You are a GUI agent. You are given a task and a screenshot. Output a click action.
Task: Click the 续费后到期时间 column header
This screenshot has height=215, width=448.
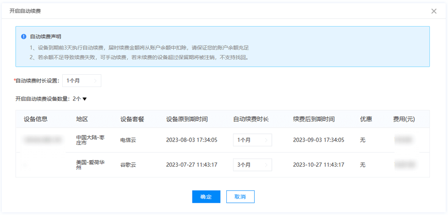pyautogui.click(x=314, y=119)
